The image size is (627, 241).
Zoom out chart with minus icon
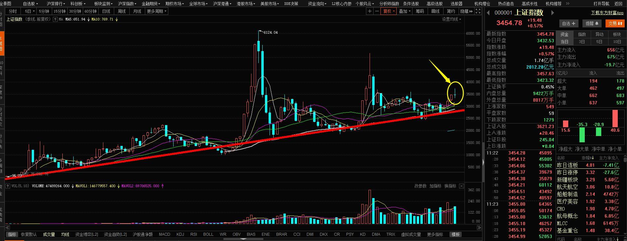[x=377, y=11]
